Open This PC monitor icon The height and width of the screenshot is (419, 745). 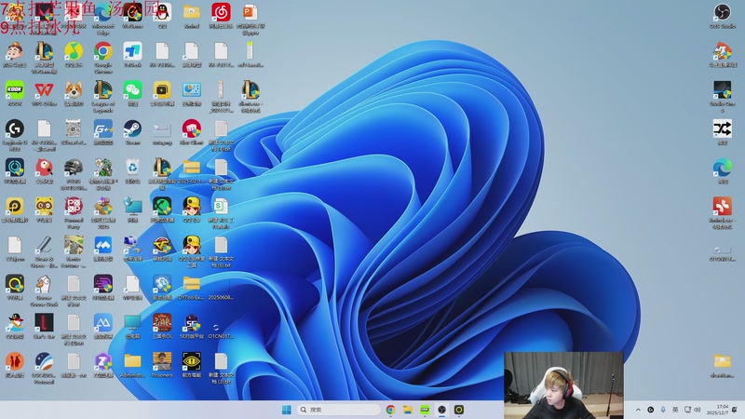click(132, 324)
